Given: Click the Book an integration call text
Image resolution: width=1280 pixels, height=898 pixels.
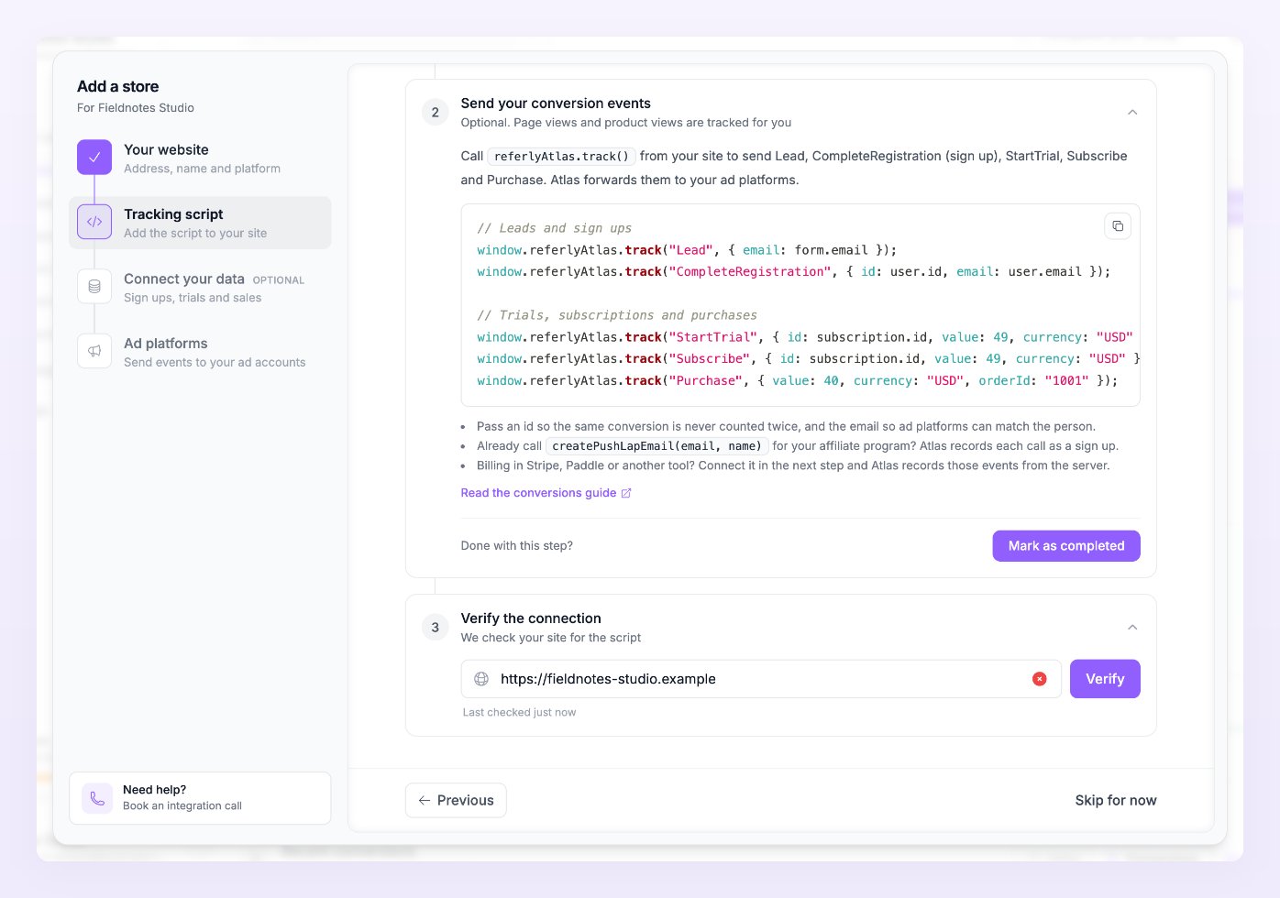Looking at the screenshot, I should click(182, 806).
